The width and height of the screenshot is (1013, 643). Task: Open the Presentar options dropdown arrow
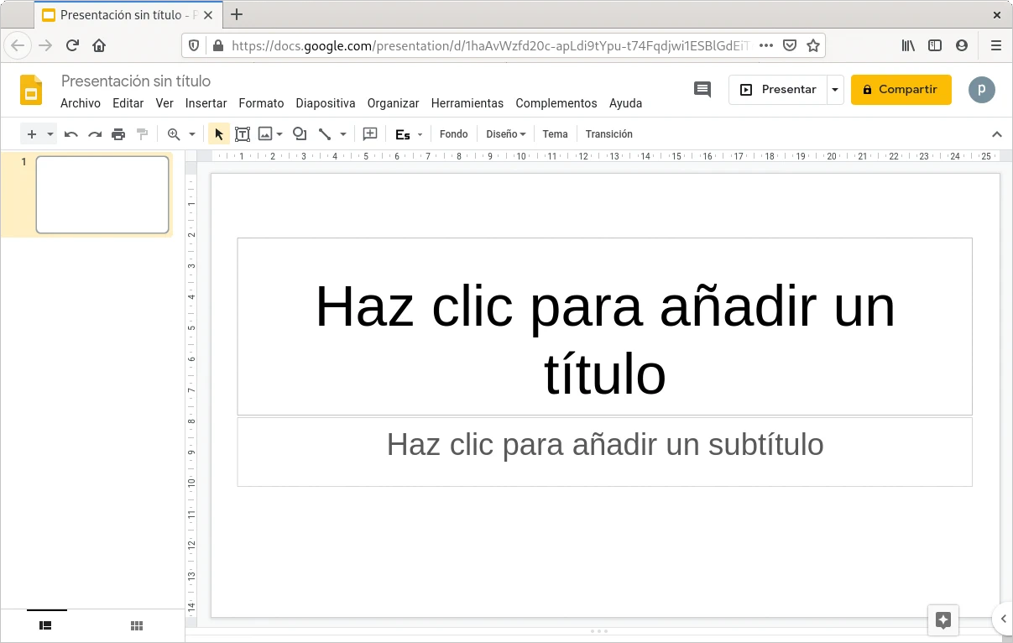834,90
